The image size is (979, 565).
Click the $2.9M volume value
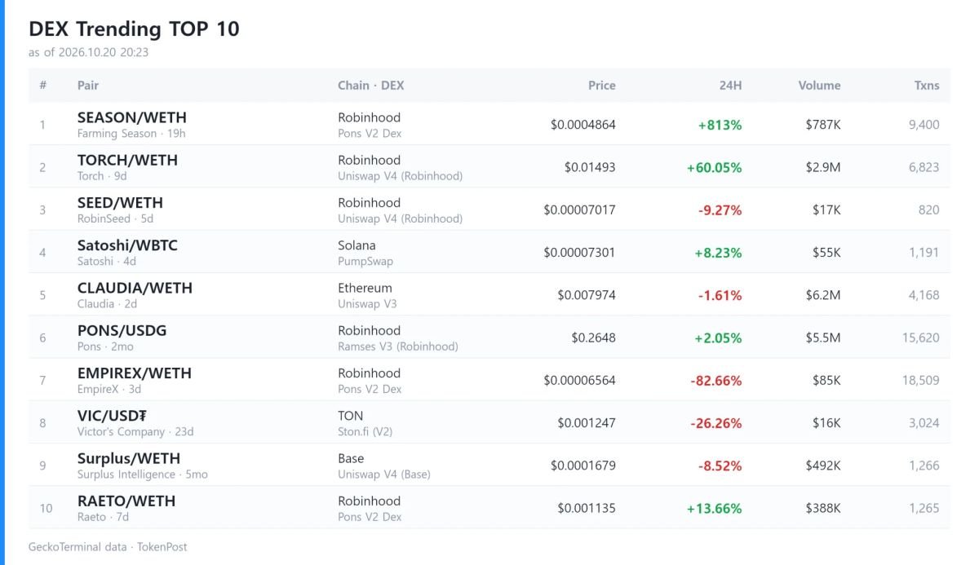pos(823,167)
